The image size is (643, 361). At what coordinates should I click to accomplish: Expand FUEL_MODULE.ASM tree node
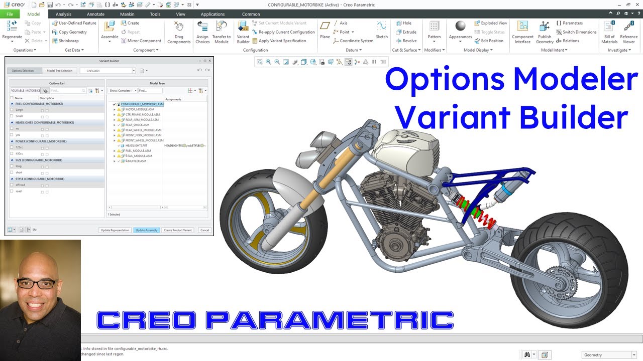point(114,151)
